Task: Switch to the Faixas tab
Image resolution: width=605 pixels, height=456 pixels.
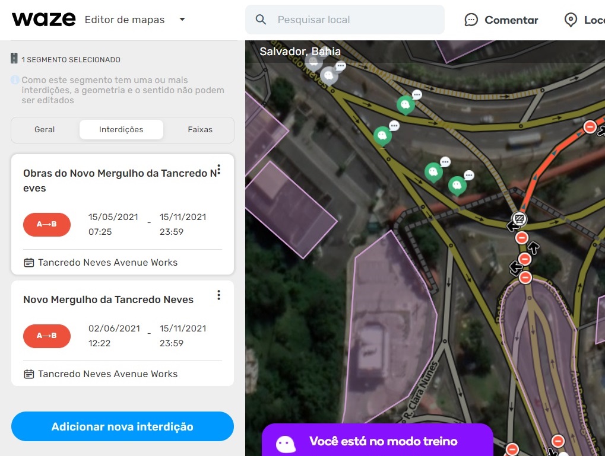Action: (x=200, y=130)
